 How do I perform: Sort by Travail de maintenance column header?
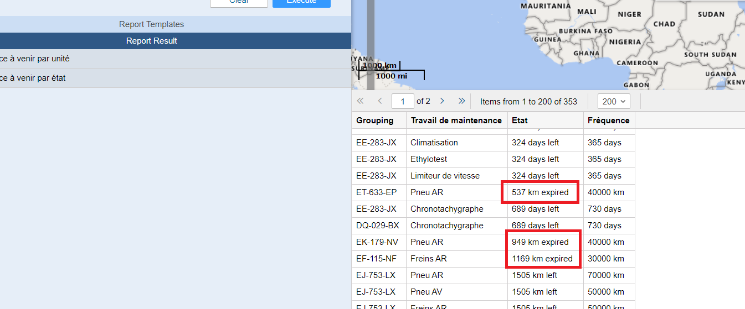(456, 121)
